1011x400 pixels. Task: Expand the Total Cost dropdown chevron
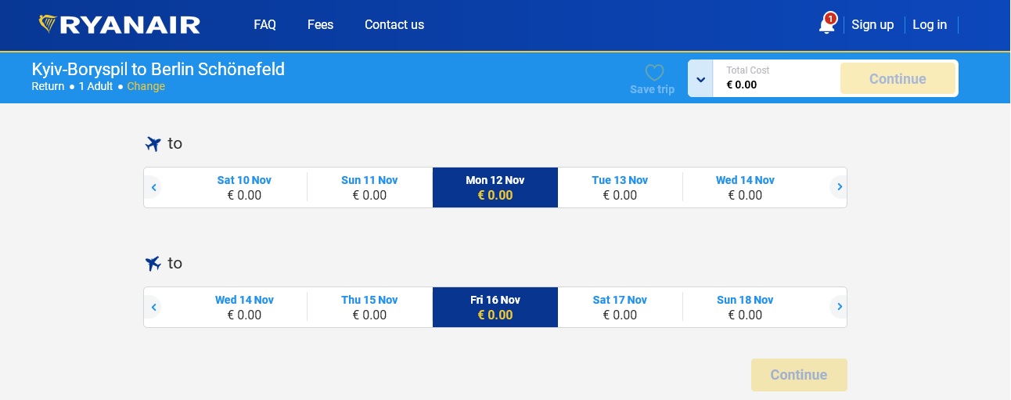point(700,79)
